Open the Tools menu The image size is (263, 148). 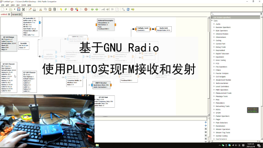click(24, 5)
